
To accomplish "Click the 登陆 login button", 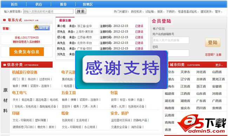I will tap(213, 42).
